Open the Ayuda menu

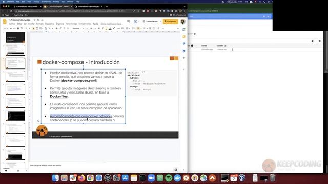pyautogui.click(x=95, y=24)
